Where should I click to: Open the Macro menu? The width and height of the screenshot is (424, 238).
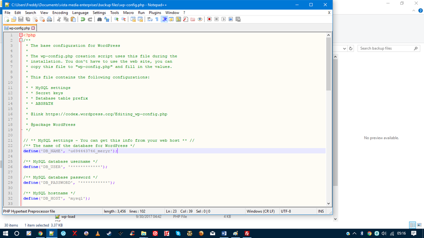[128, 13]
